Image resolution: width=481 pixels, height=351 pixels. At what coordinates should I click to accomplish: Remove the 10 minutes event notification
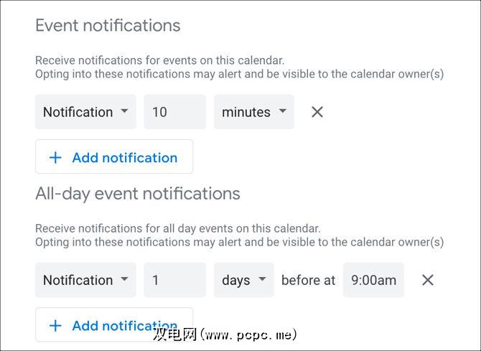pos(317,112)
